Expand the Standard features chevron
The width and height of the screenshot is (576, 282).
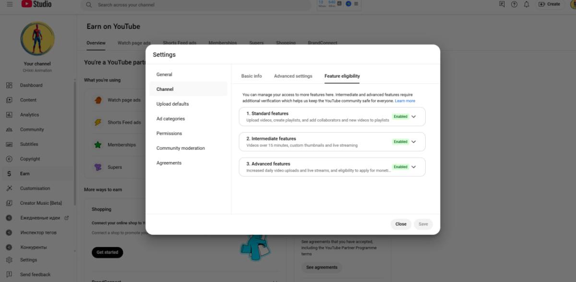pyautogui.click(x=414, y=117)
